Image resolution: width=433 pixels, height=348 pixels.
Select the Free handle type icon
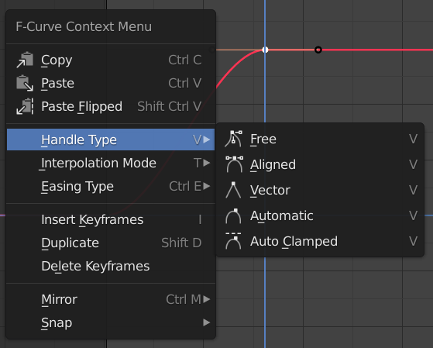234,139
